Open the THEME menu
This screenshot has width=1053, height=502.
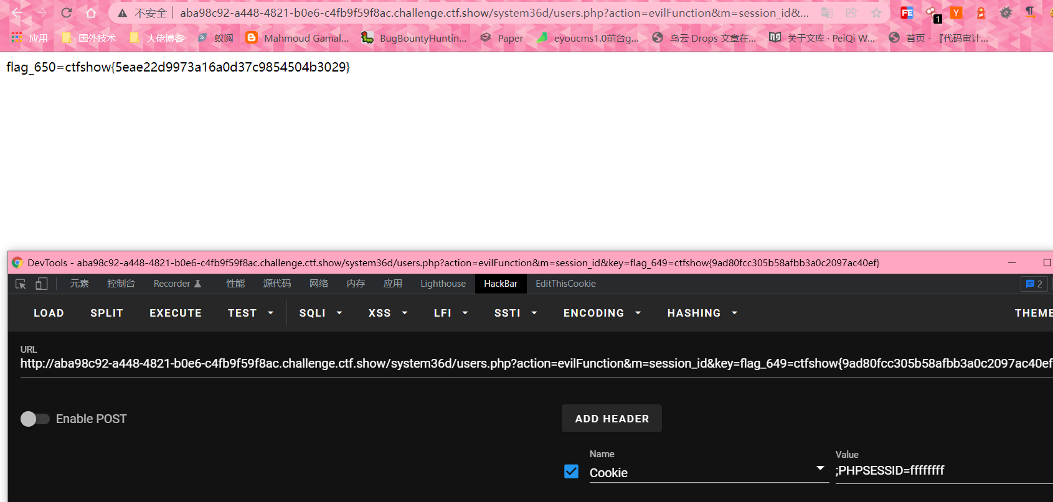(x=1032, y=313)
